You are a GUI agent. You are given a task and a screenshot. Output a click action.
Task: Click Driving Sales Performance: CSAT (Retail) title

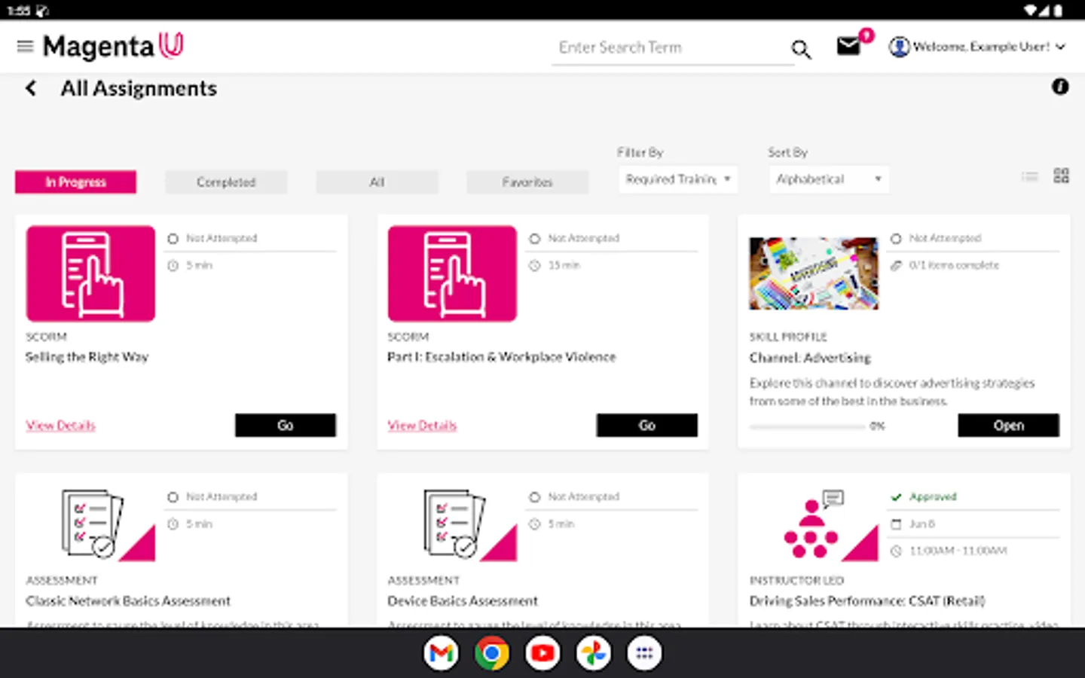tap(867, 601)
